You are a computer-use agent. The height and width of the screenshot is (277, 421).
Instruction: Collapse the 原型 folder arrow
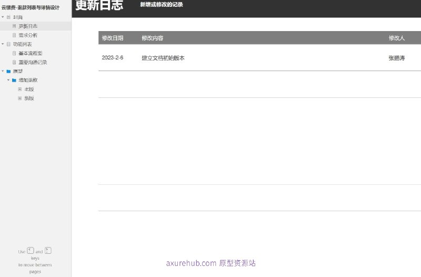coord(3,71)
